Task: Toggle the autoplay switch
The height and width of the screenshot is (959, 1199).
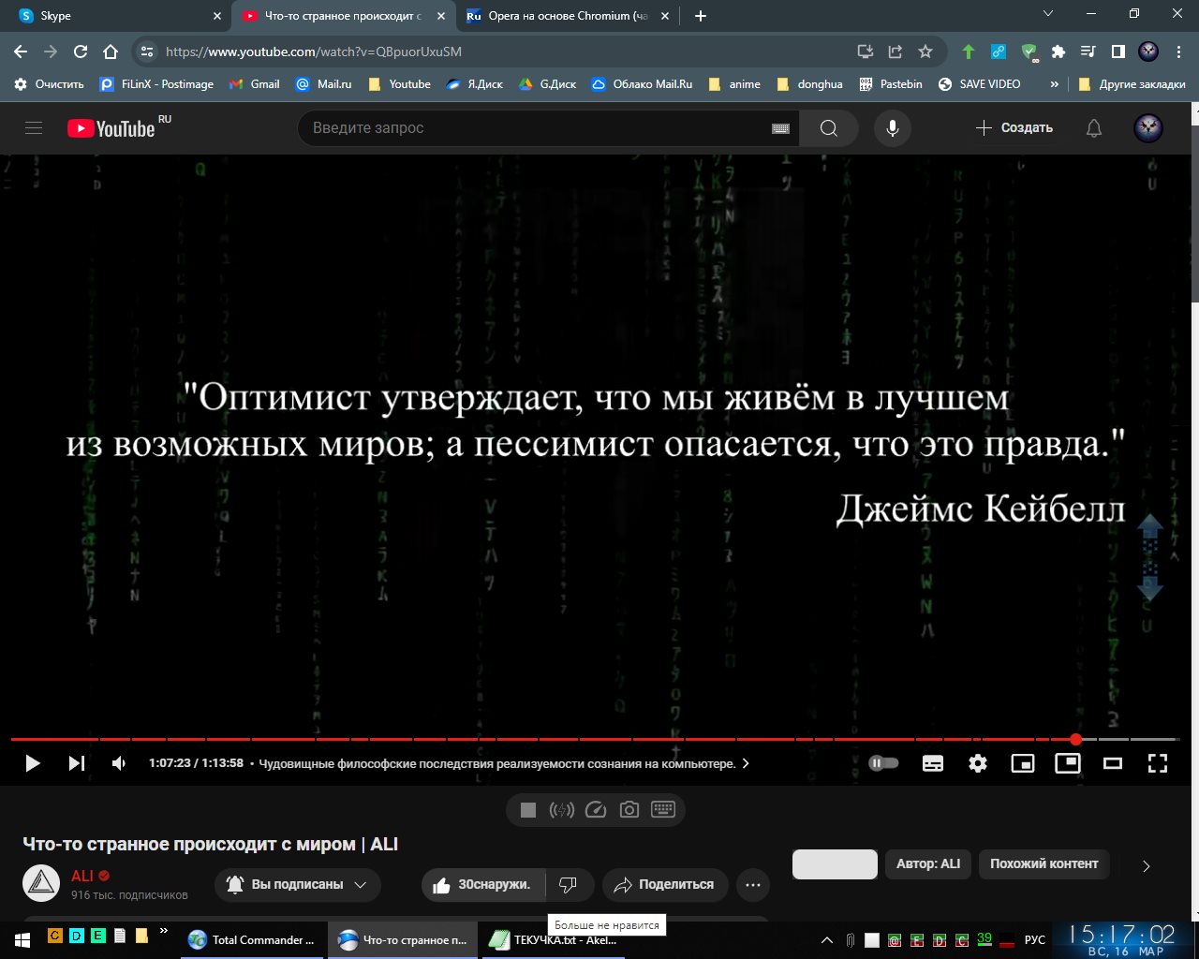Action: [883, 763]
